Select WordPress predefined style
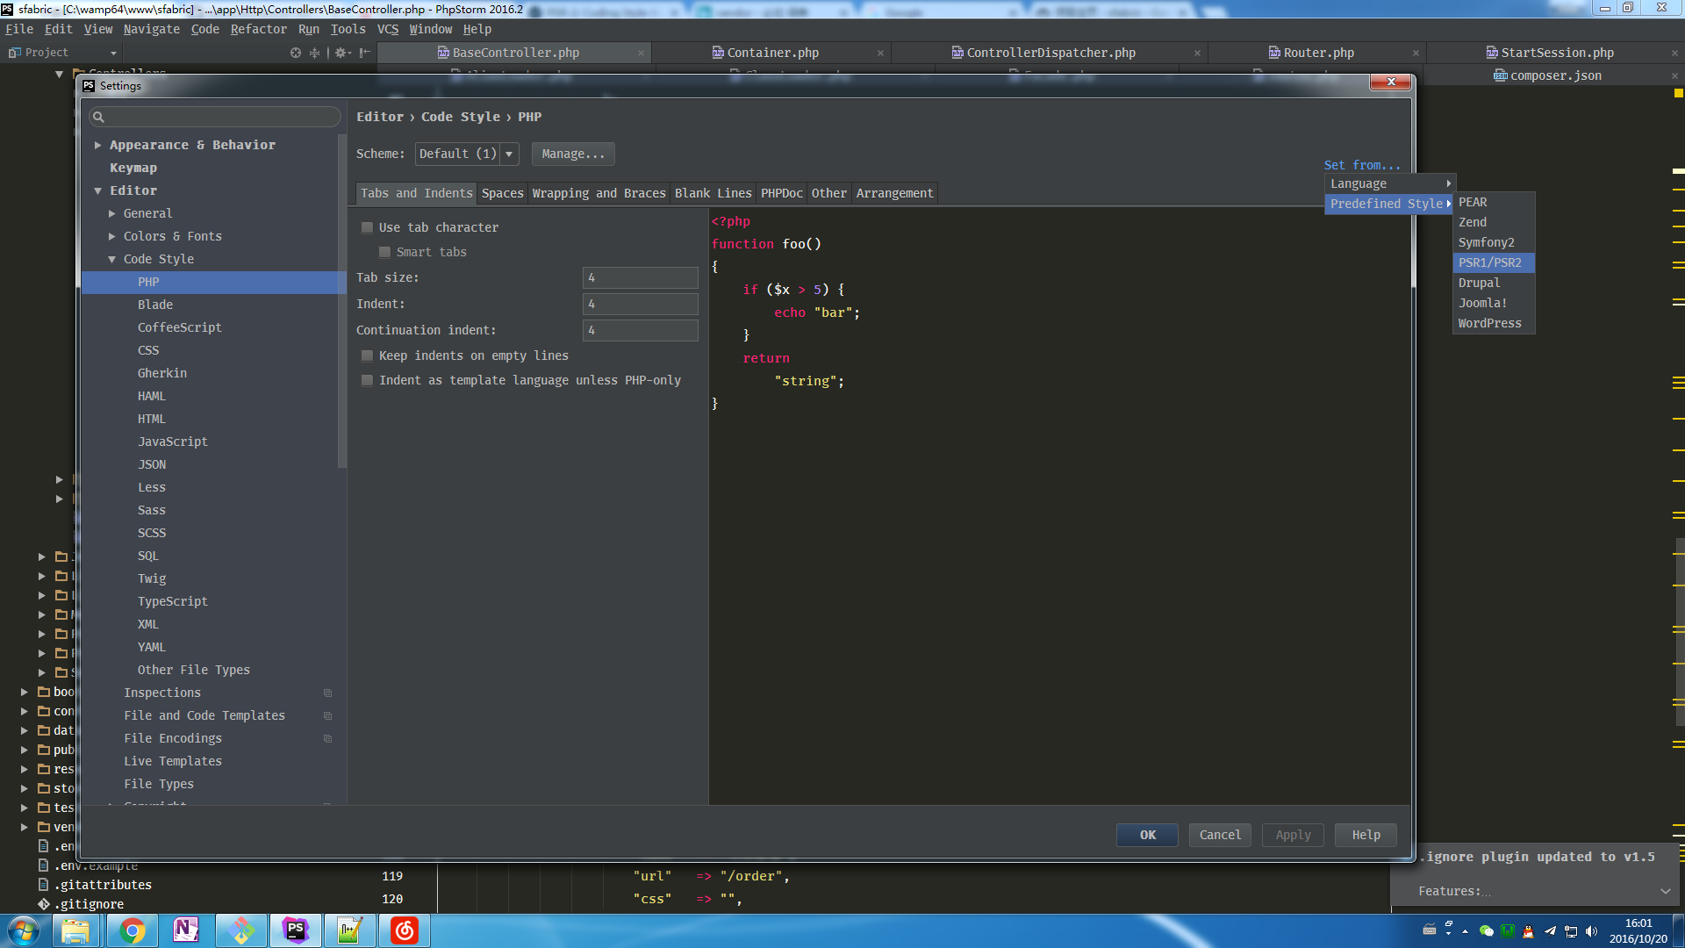This screenshot has width=1685, height=948. 1494,323
